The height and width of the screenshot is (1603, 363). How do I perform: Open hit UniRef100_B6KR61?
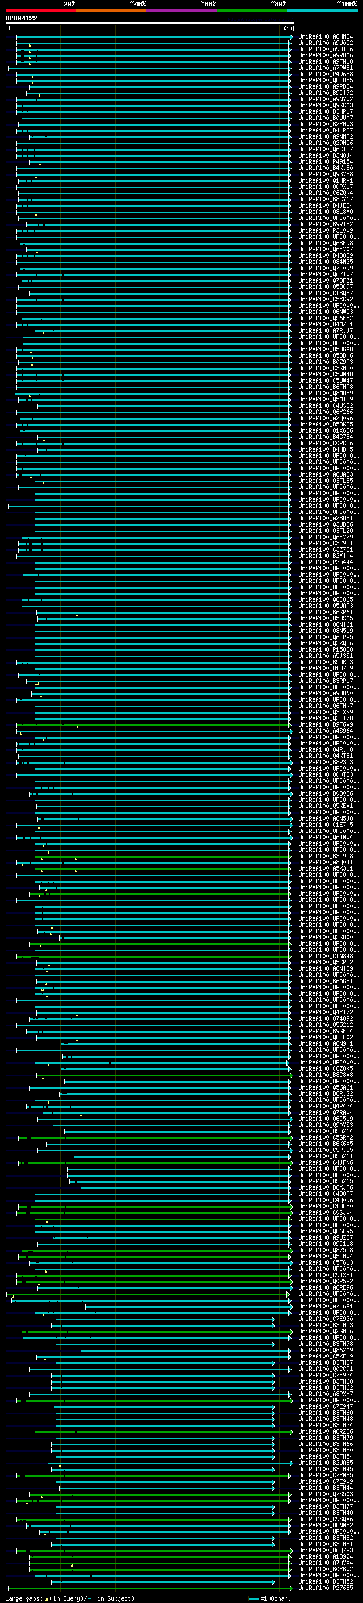point(326,612)
